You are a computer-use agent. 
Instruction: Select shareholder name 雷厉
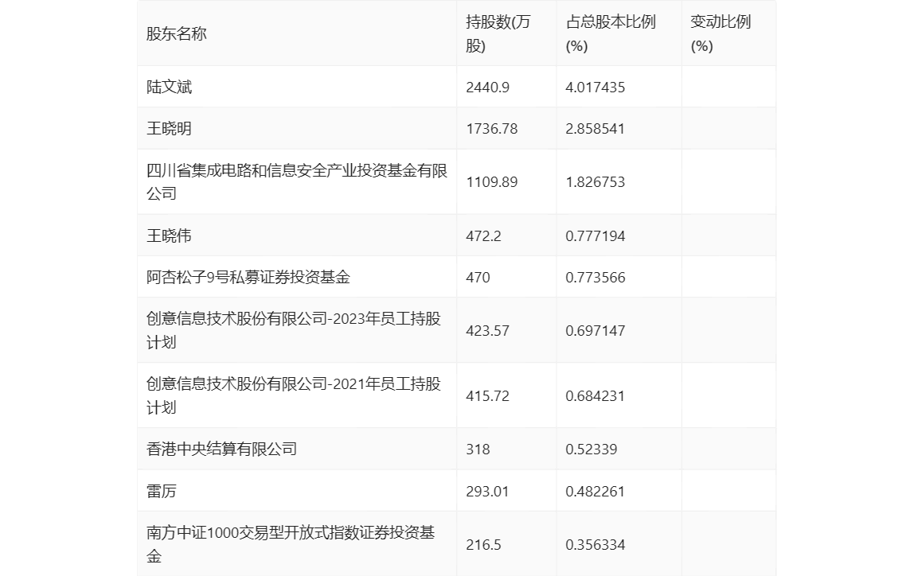162,491
